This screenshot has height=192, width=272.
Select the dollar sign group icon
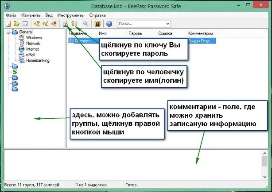15,72
